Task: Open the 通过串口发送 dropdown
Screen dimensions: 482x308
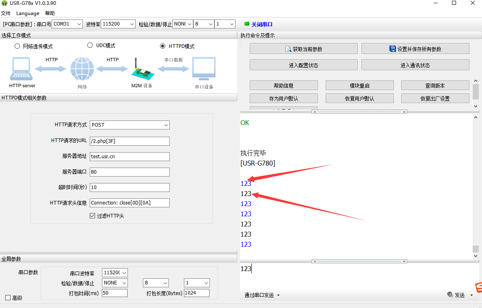Action: (x=262, y=295)
